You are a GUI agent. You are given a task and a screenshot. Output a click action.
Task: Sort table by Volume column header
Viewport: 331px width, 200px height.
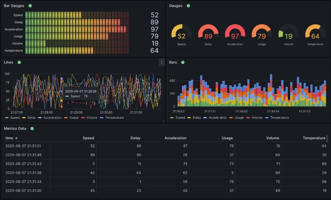pos(272,138)
